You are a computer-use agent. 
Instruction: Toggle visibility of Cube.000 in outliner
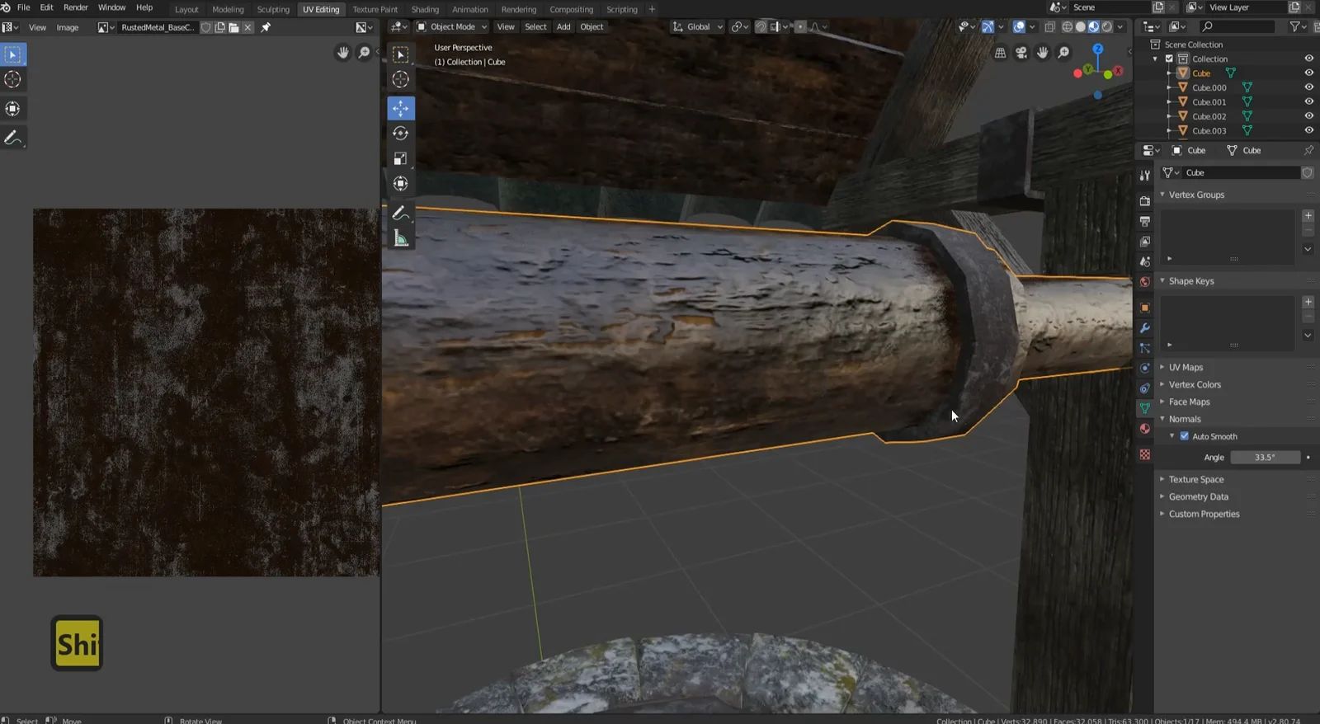click(1308, 87)
